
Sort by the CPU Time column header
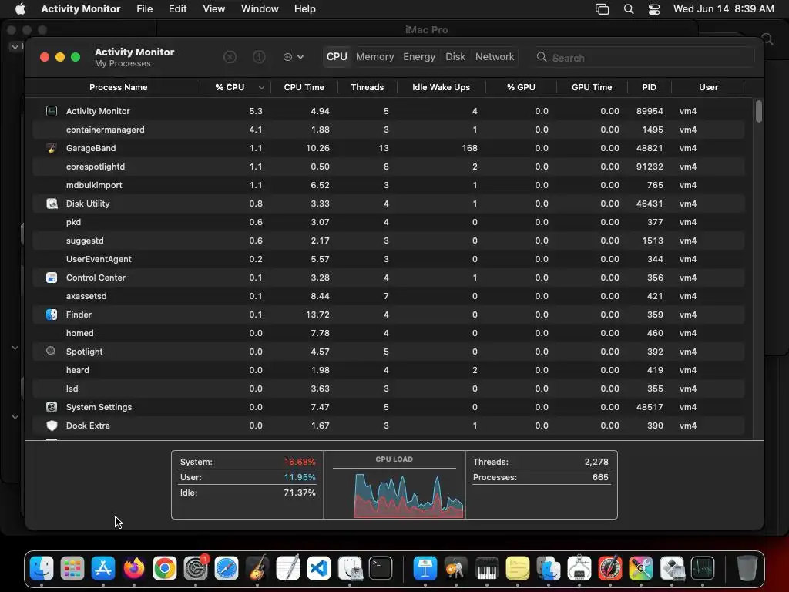[x=304, y=87]
